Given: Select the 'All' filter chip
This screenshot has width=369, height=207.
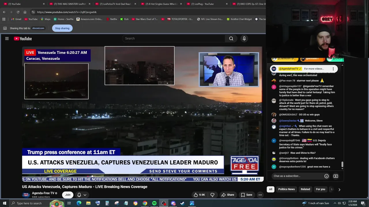Looking at the screenshot, I should (270, 189).
